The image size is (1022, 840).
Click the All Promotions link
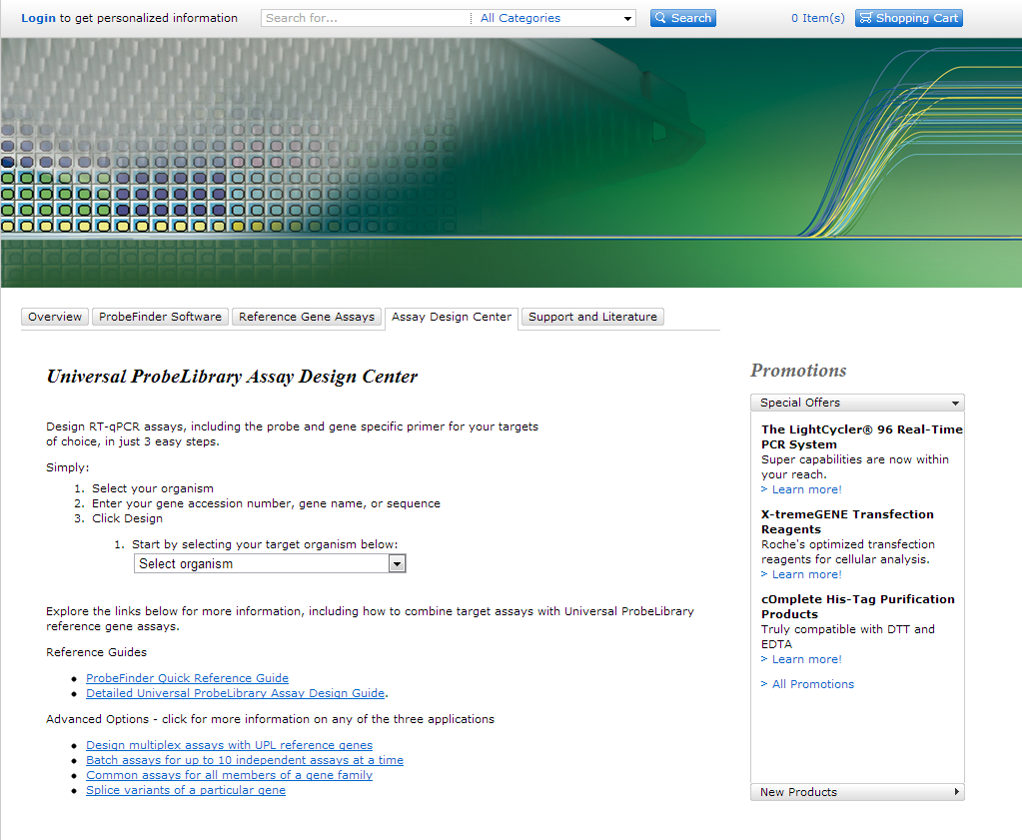pos(812,684)
